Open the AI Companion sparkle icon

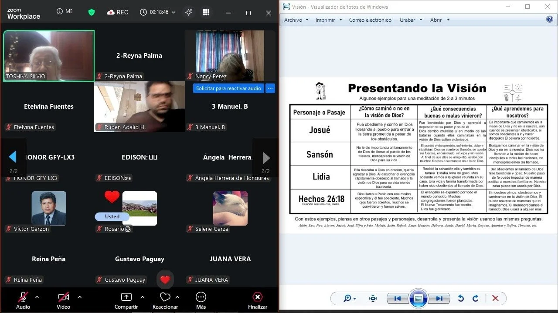pos(189,12)
